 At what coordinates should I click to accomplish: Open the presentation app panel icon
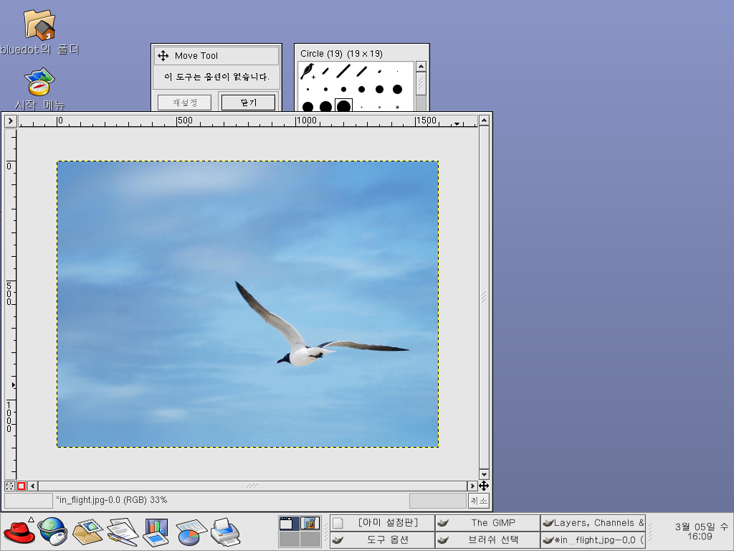pyautogui.click(x=156, y=532)
